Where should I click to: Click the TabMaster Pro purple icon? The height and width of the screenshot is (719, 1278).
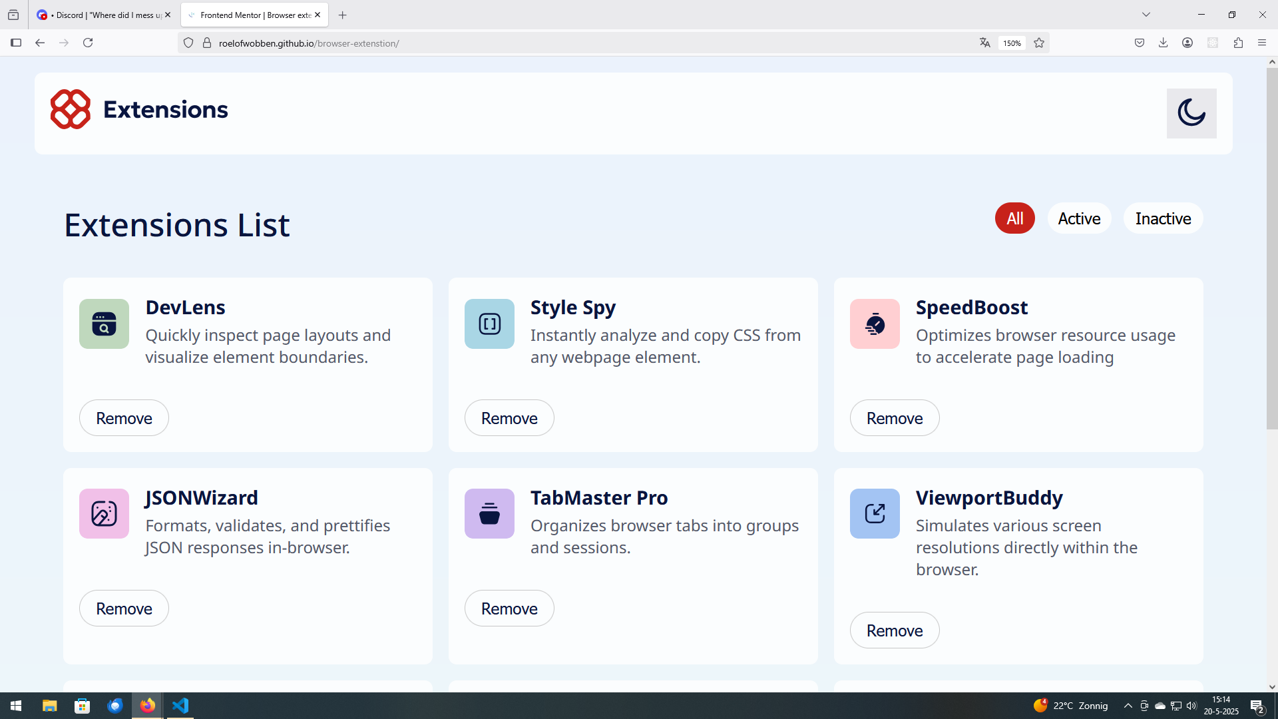tap(489, 514)
